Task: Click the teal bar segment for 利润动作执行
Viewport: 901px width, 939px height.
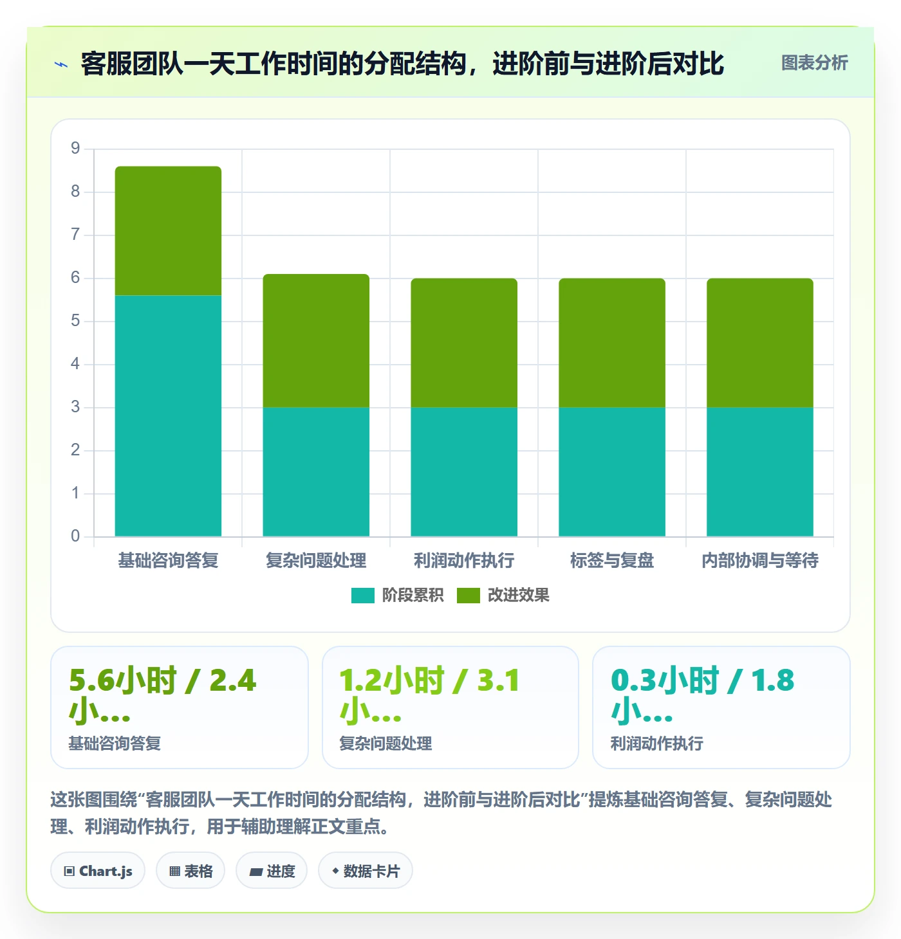Action: (464, 471)
